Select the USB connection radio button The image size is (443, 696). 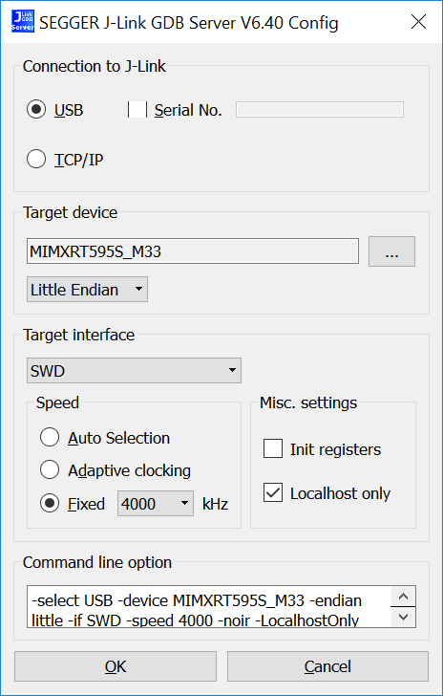[36, 110]
